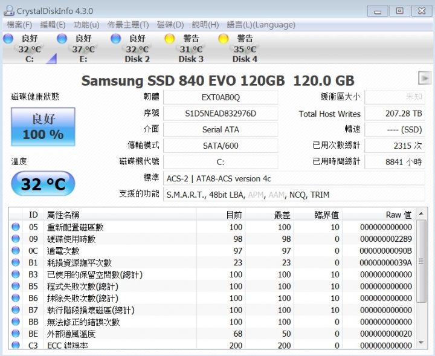Click the serial number field S1D5NEAD832976D
The height and width of the screenshot is (356, 435).
[221, 114]
